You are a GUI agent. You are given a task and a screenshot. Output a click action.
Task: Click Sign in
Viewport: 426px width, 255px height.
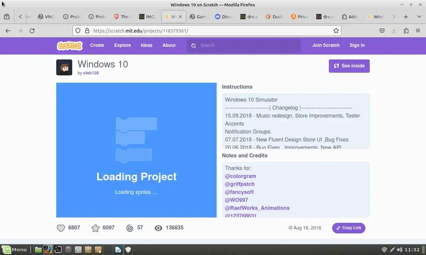click(357, 45)
